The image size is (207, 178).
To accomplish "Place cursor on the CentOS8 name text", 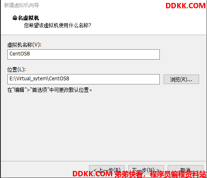I will 19,54.
